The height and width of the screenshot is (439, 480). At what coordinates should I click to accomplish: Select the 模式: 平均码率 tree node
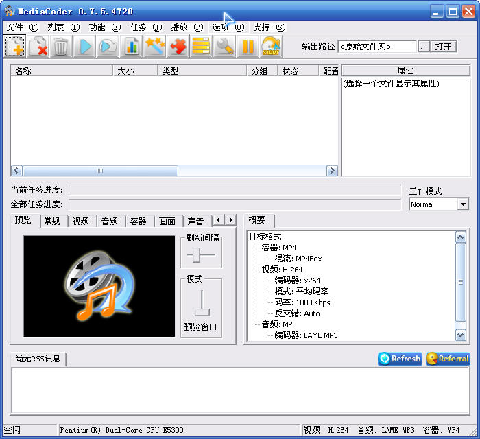302,291
